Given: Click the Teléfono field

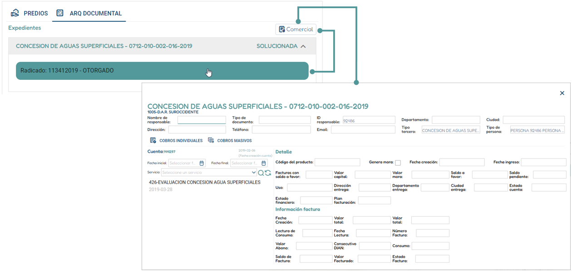Looking at the screenshot, I should 281,130.
